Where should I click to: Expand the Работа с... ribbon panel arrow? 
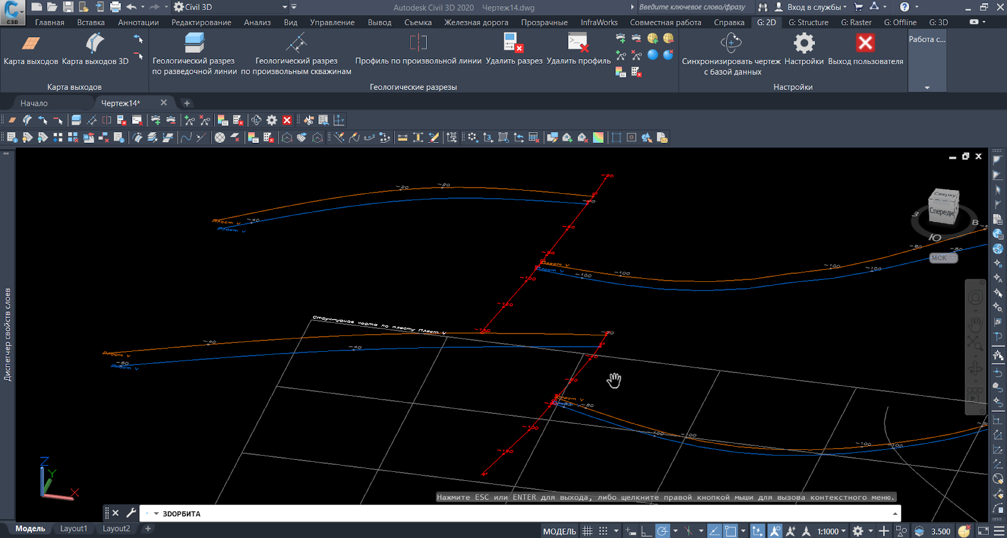pos(927,87)
